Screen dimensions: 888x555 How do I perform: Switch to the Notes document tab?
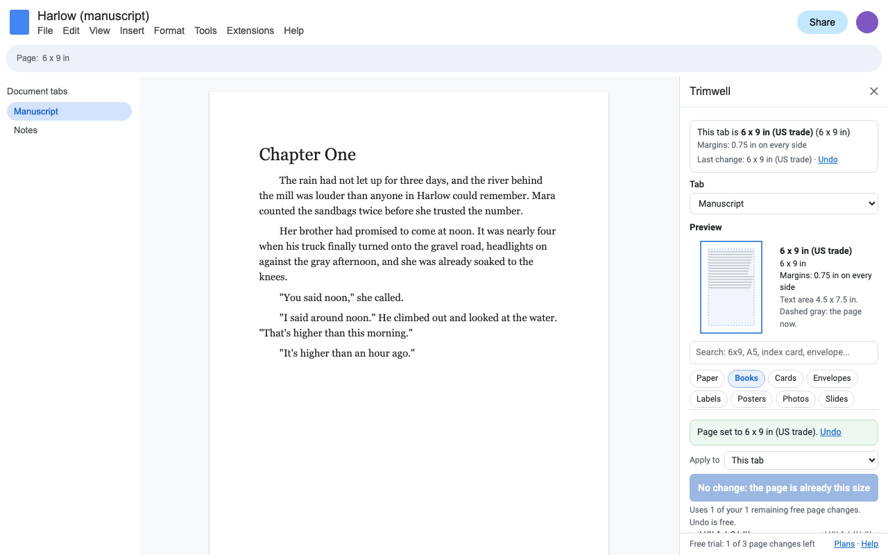[x=69, y=130]
